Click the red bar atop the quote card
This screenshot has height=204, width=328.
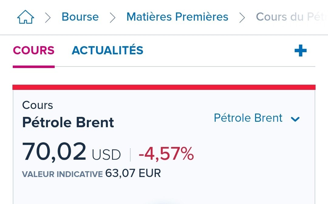tap(164, 87)
